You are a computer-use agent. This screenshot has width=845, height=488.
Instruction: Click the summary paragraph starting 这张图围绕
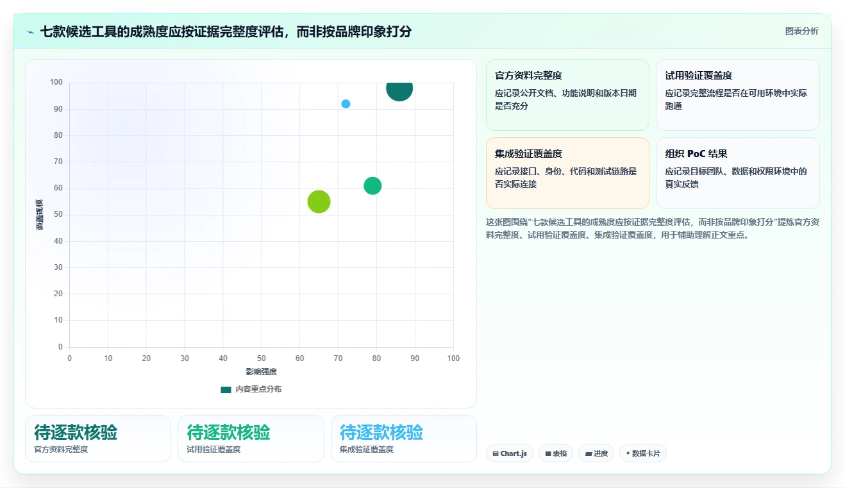tap(653, 228)
